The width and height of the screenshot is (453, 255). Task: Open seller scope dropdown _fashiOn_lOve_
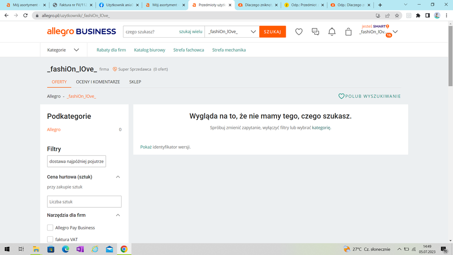pyautogui.click(x=232, y=32)
